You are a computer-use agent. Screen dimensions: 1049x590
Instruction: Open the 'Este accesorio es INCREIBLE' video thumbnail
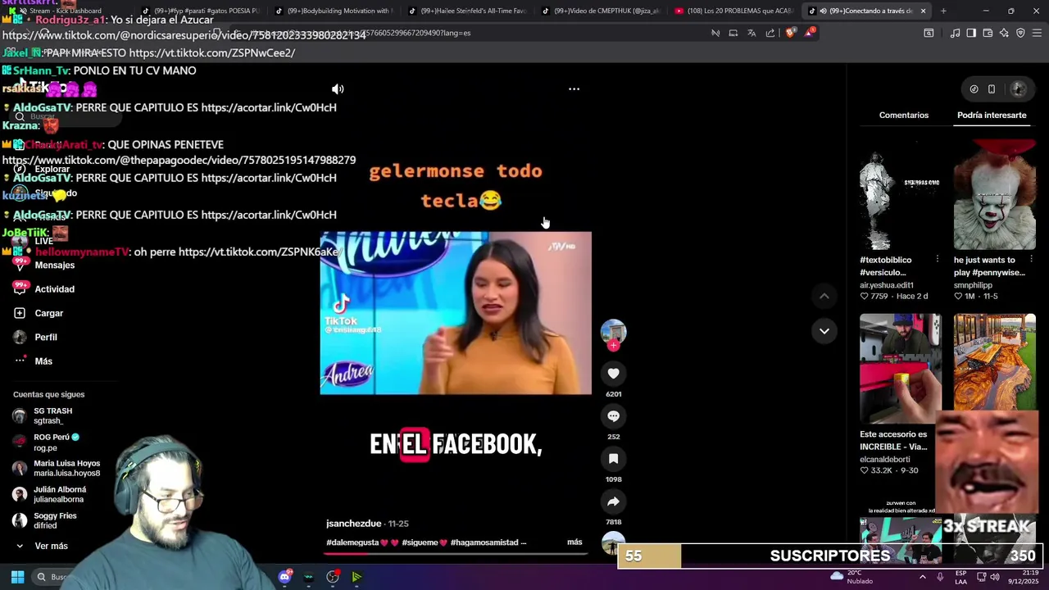(900, 368)
